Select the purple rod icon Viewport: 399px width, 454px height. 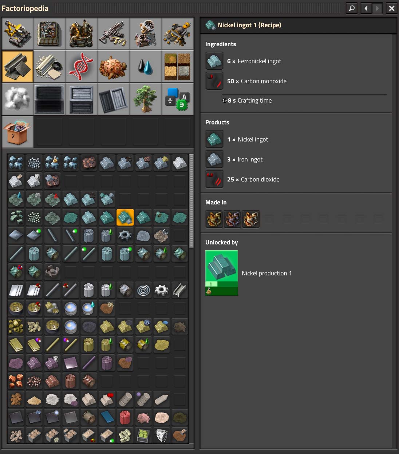(x=89, y=363)
